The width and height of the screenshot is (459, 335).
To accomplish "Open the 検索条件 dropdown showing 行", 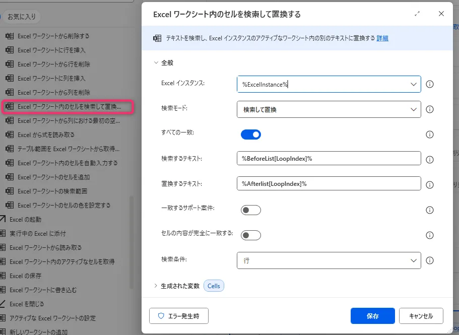I will coord(329,260).
